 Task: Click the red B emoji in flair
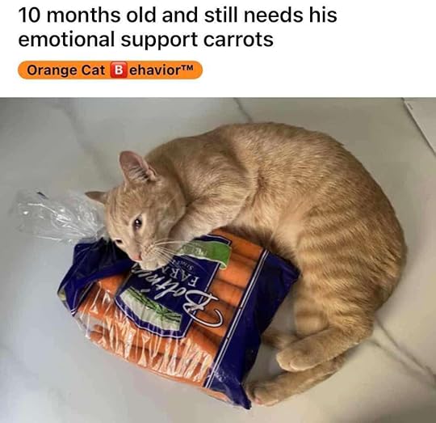(119, 70)
